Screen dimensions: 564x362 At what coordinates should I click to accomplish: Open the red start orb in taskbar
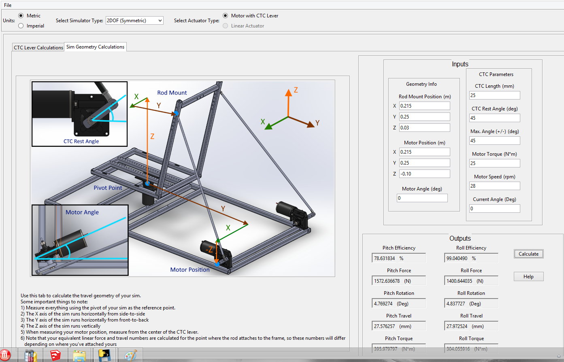click(x=5, y=355)
